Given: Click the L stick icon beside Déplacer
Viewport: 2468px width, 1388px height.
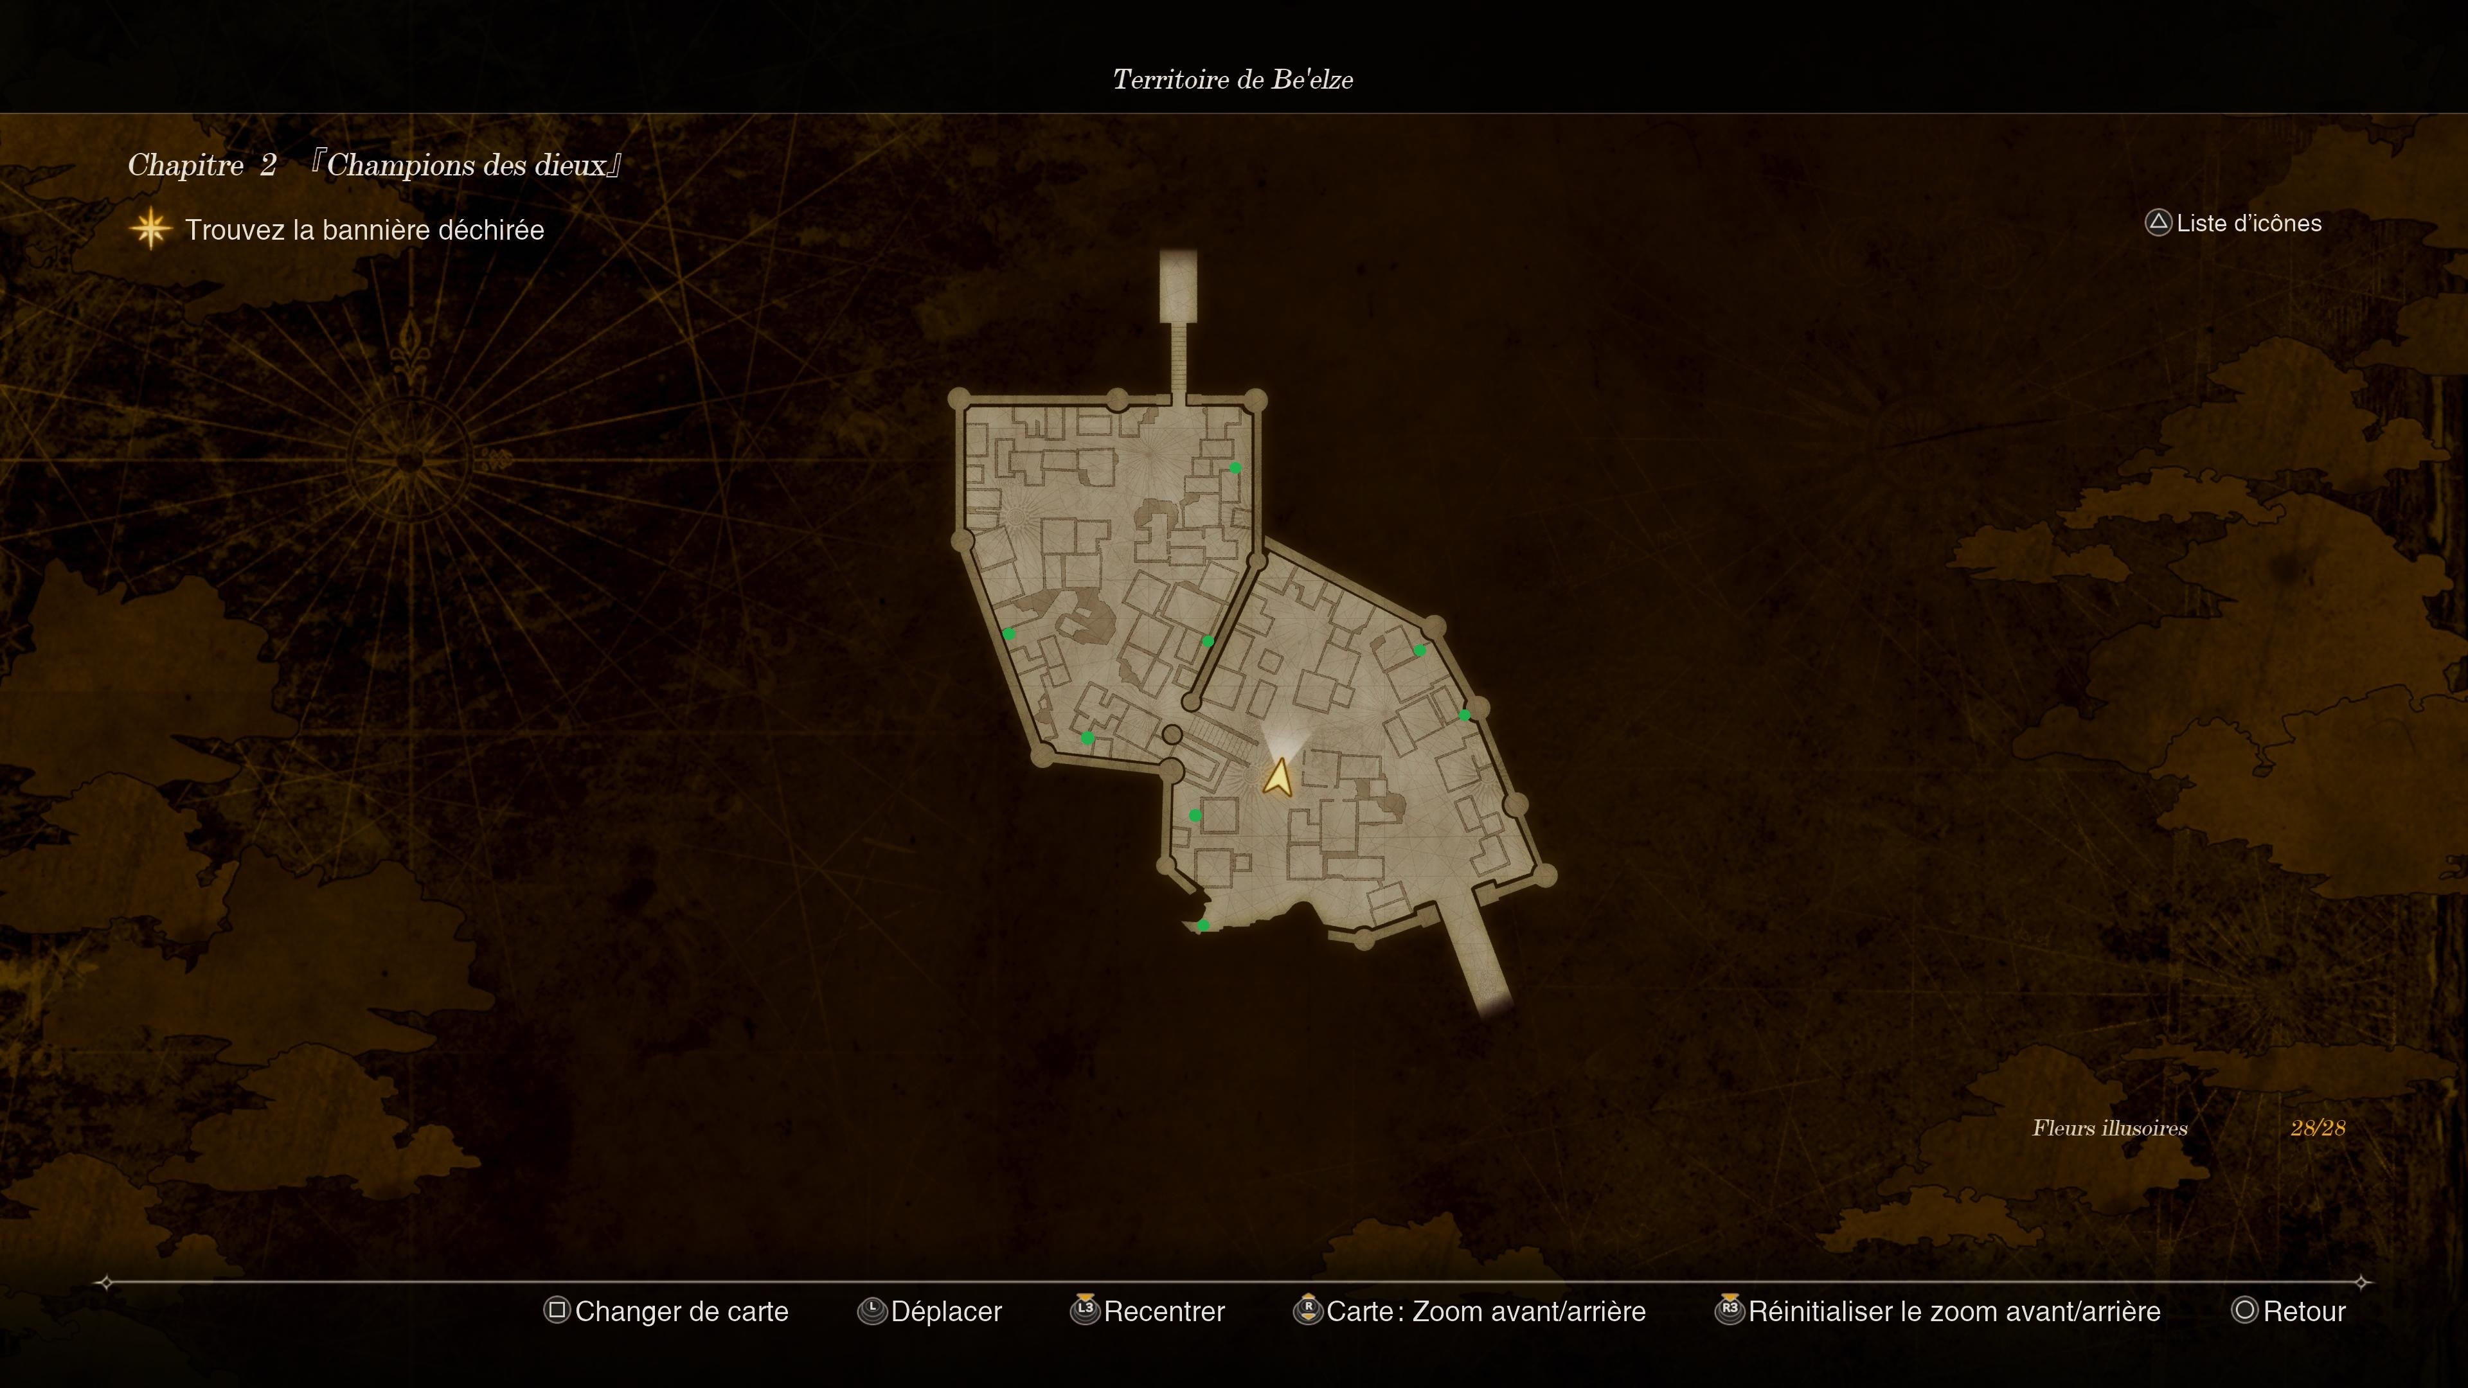Looking at the screenshot, I should (872, 1310).
